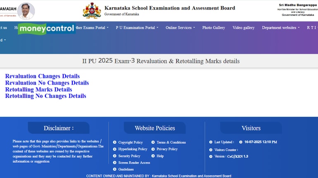Viewport: 318px width, 178px height.
Task: Expand the Department websites dropdown
Action: click(281, 28)
